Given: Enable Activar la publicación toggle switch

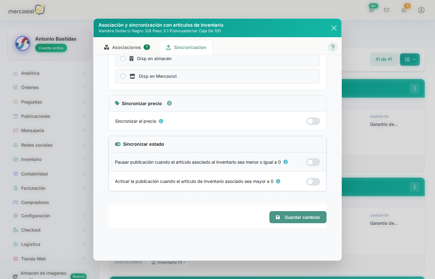Looking at the screenshot, I should pos(313,182).
